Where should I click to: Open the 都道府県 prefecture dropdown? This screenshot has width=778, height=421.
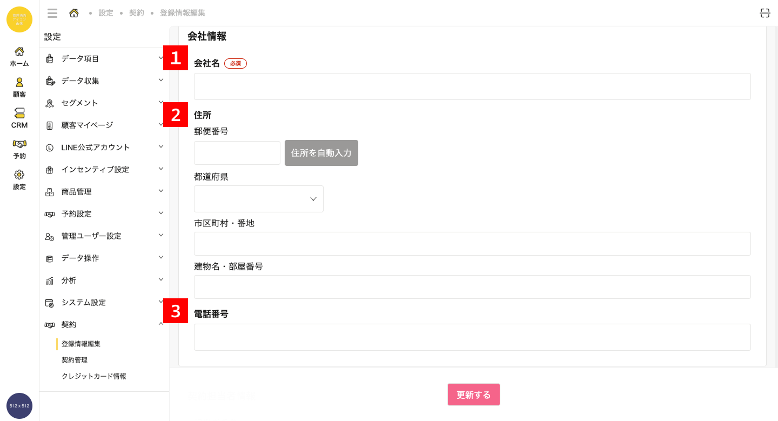(x=259, y=199)
